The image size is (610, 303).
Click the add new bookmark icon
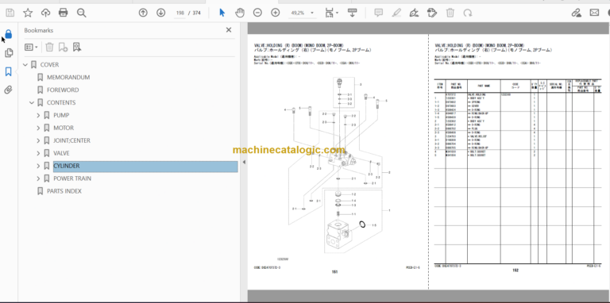click(x=63, y=47)
